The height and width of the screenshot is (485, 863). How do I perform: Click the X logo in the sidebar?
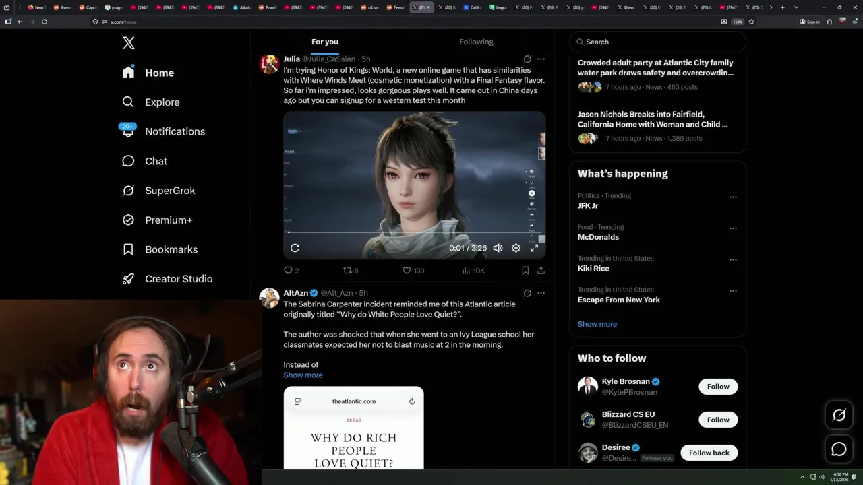129,43
